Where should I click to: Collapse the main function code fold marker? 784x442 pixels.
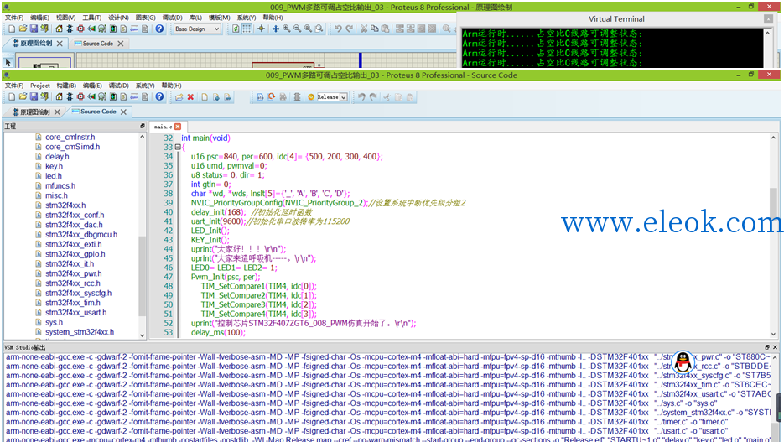click(x=178, y=147)
